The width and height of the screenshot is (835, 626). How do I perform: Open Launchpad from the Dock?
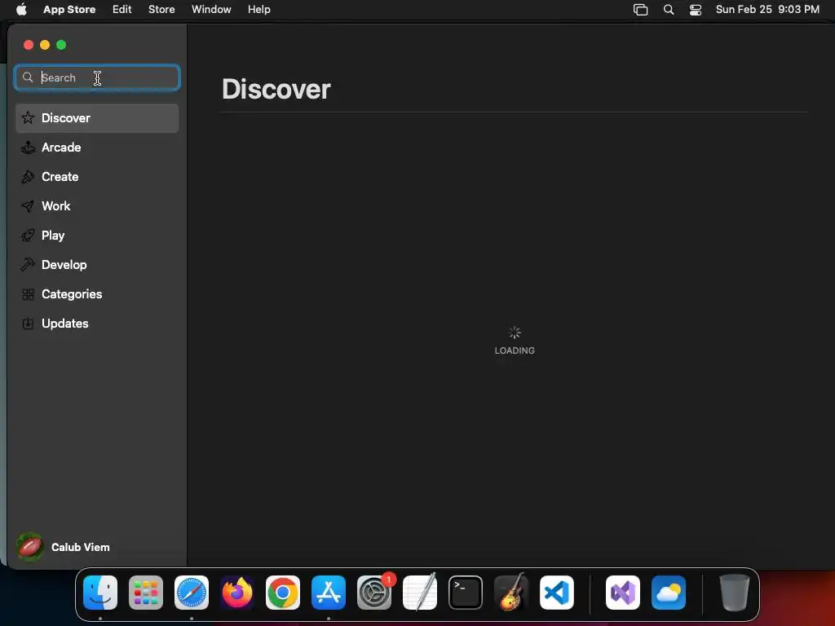[146, 593]
